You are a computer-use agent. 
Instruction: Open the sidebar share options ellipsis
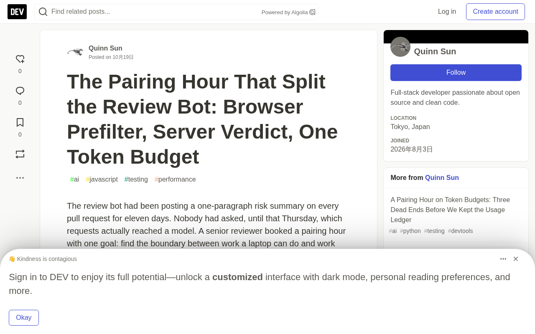[20, 178]
